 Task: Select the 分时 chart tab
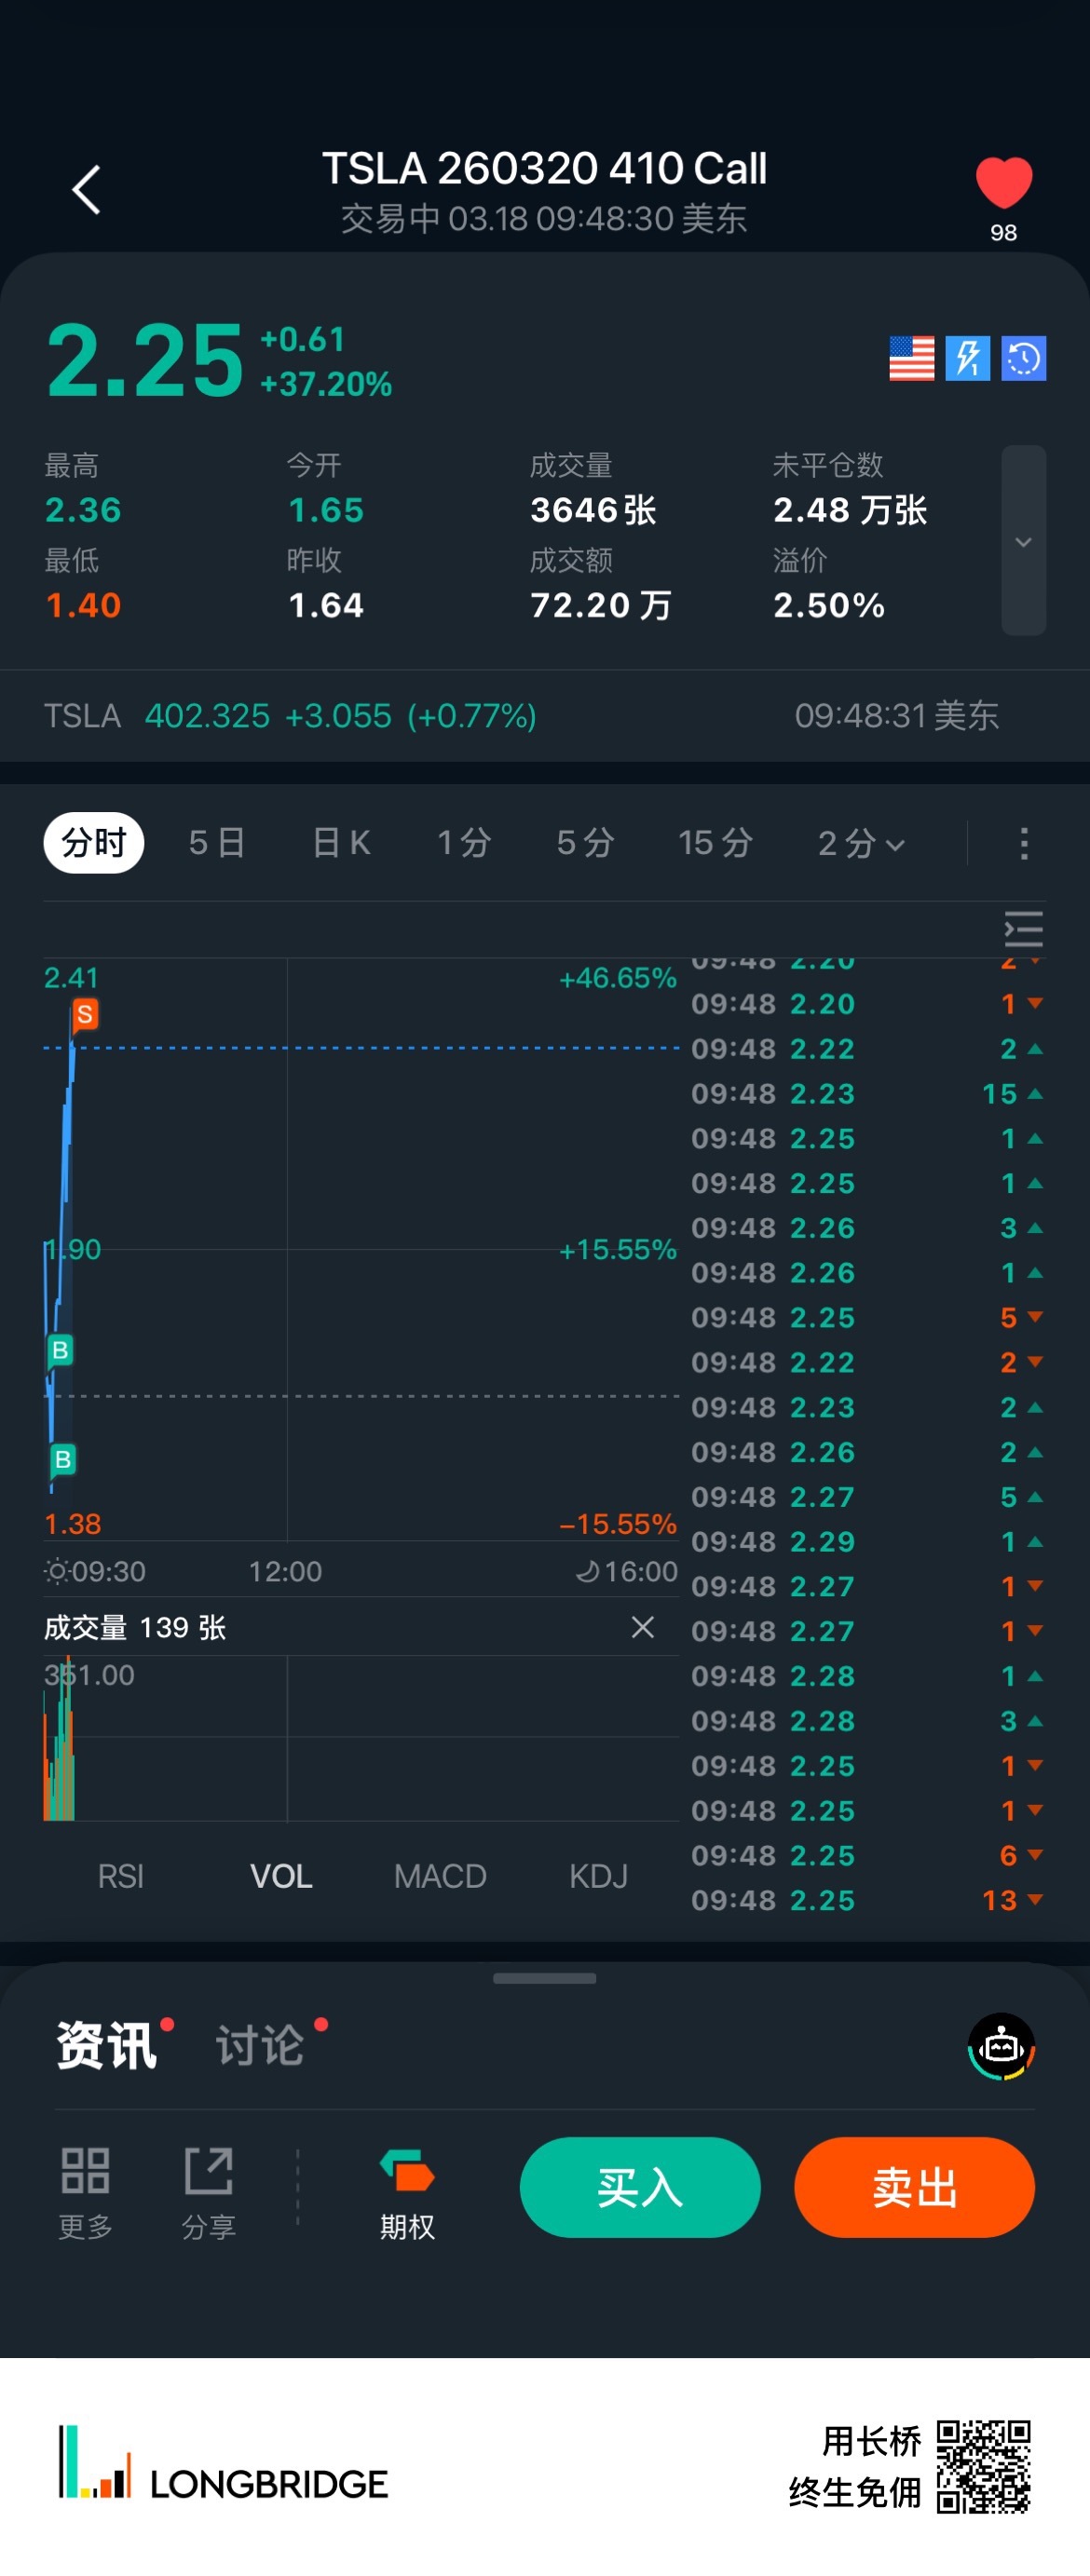[94, 843]
